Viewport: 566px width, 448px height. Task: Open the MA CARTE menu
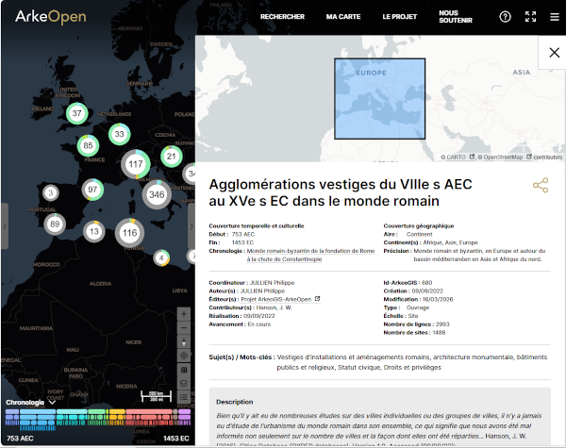coord(342,17)
